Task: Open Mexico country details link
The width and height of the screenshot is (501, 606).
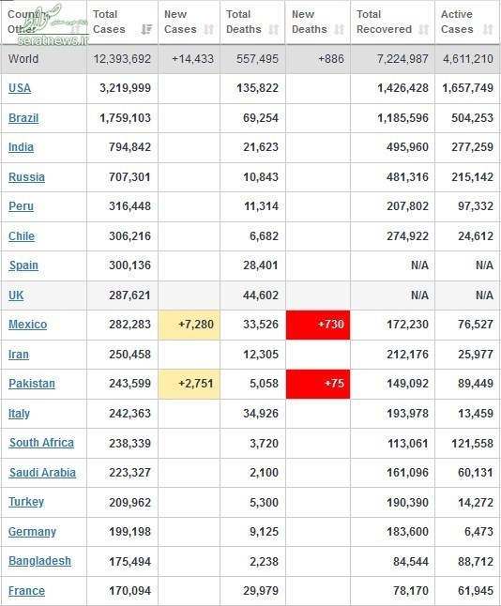Action: click(28, 325)
